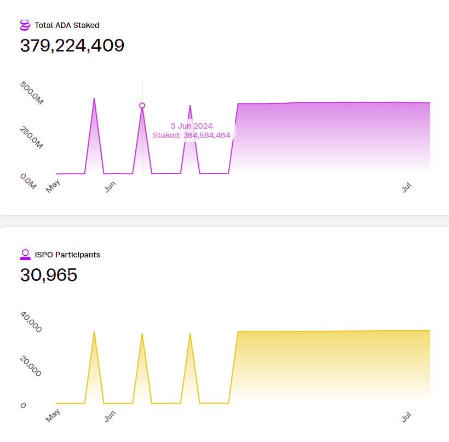Click the first peak of the yellow participants chart
Viewport: 449px width, 442px height.
coord(94,332)
